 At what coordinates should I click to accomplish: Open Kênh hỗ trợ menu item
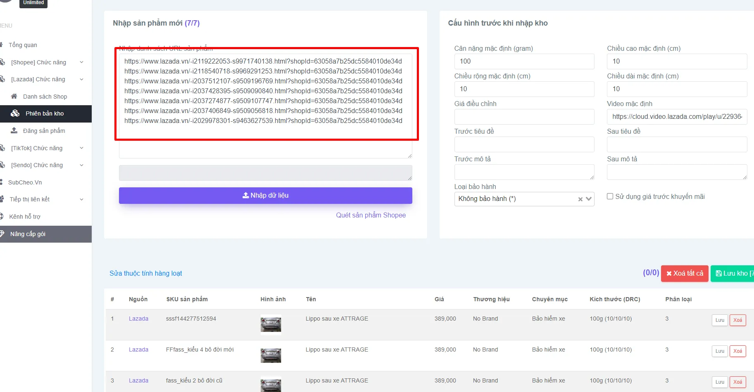tap(46, 217)
